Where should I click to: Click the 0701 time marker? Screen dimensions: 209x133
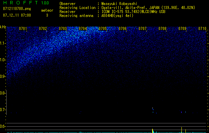(23, 29)
